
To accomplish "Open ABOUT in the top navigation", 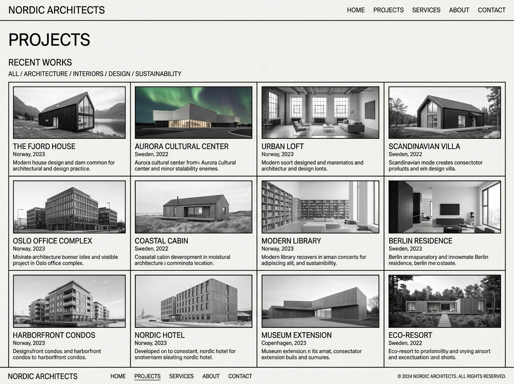I will pos(459,10).
